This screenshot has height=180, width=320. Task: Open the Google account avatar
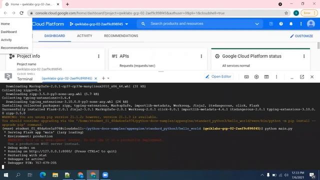pos(311,24)
